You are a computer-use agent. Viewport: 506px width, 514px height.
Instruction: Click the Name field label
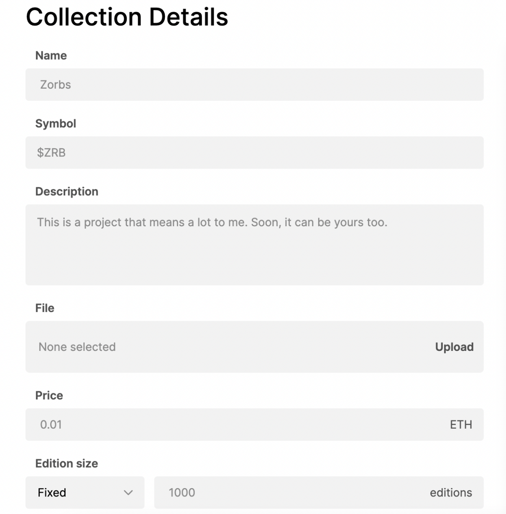click(x=51, y=56)
